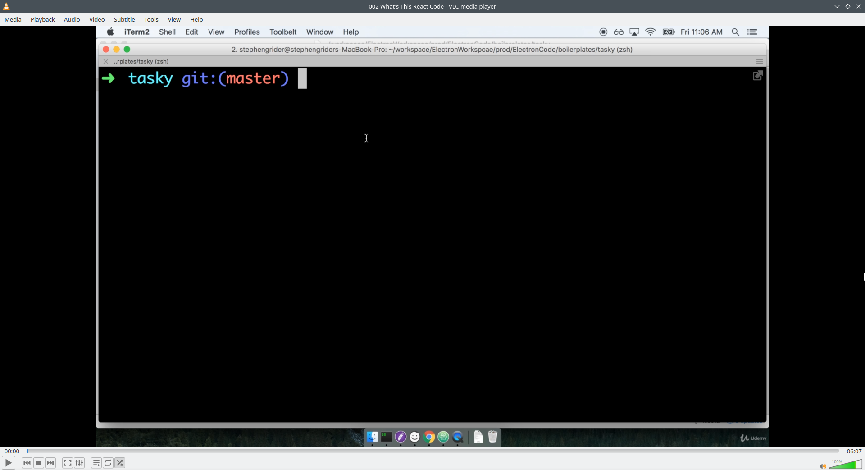Click the Finder icon in the Dock

point(372,437)
